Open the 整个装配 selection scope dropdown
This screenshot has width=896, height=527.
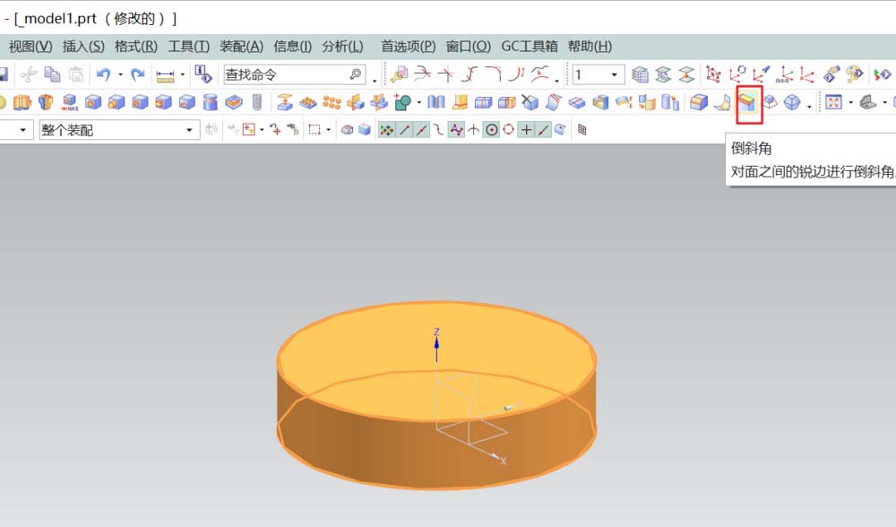[193, 130]
